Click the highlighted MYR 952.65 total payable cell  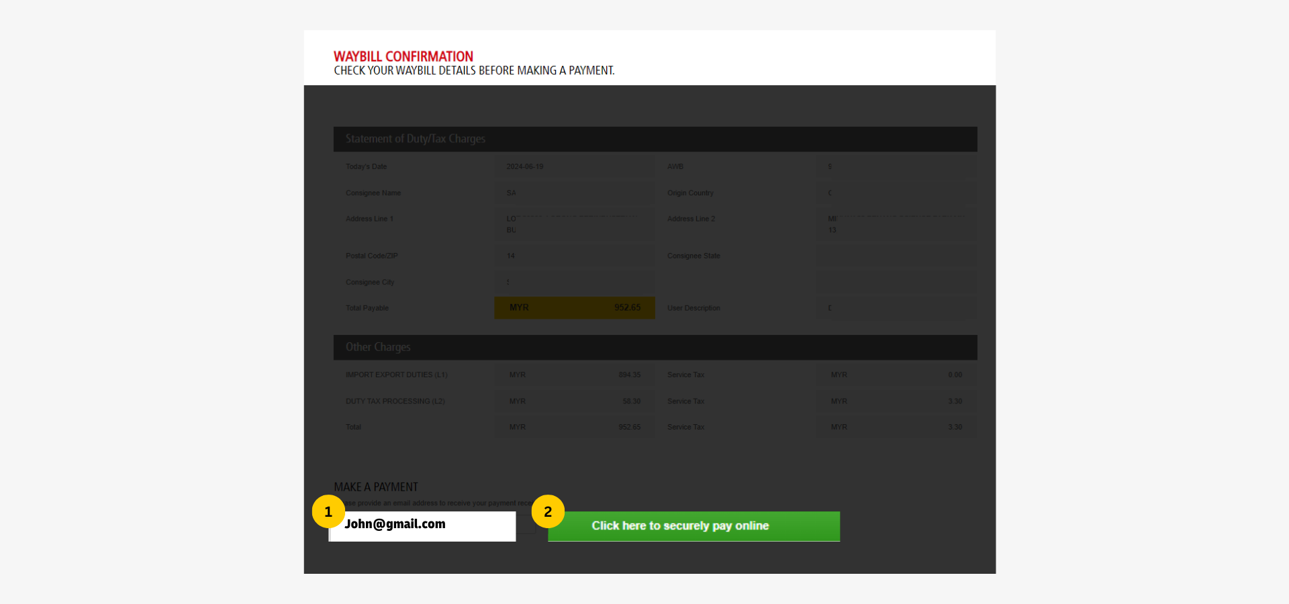click(x=575, y=308)
